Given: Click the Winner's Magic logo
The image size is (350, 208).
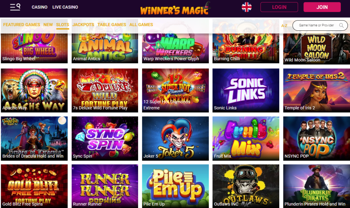Looking at the screenshot, I should pos(175,9).
